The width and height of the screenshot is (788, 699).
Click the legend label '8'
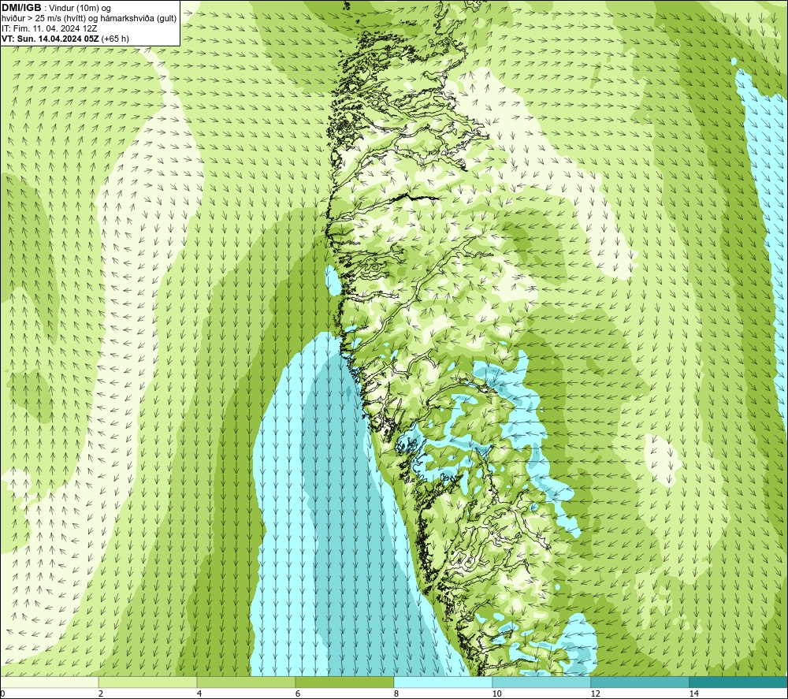(x=396, y=693)
